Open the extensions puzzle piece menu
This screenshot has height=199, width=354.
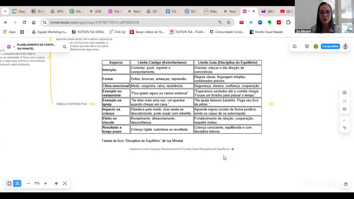[x=288, y=22]
